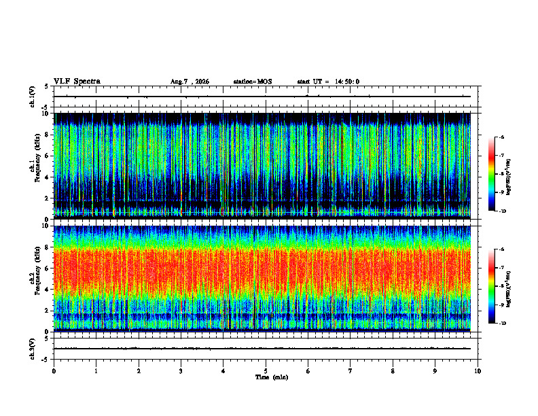This screenshot has width=538, height=416.
Task: Click the "-6" value on ch.1 color bar
Action: tap(501, 137)
